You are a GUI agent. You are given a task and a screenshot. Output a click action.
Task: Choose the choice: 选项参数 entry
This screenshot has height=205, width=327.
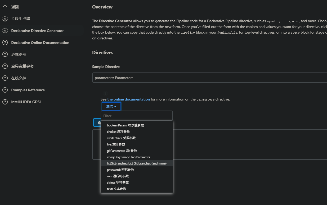118,132
